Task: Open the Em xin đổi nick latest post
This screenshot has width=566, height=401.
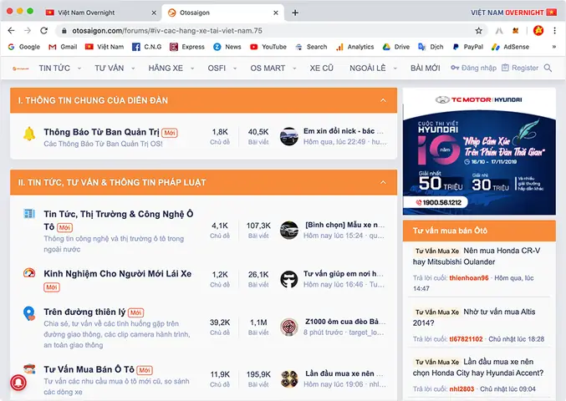Action: click(344, 131)
